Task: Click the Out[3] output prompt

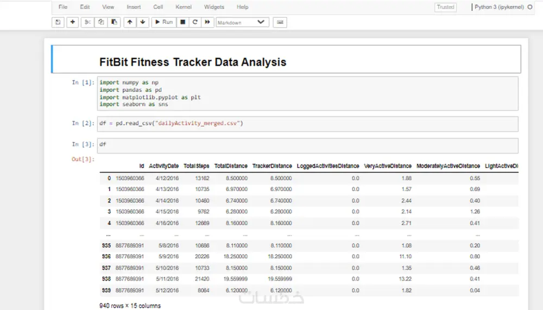Action: (83, 159)
